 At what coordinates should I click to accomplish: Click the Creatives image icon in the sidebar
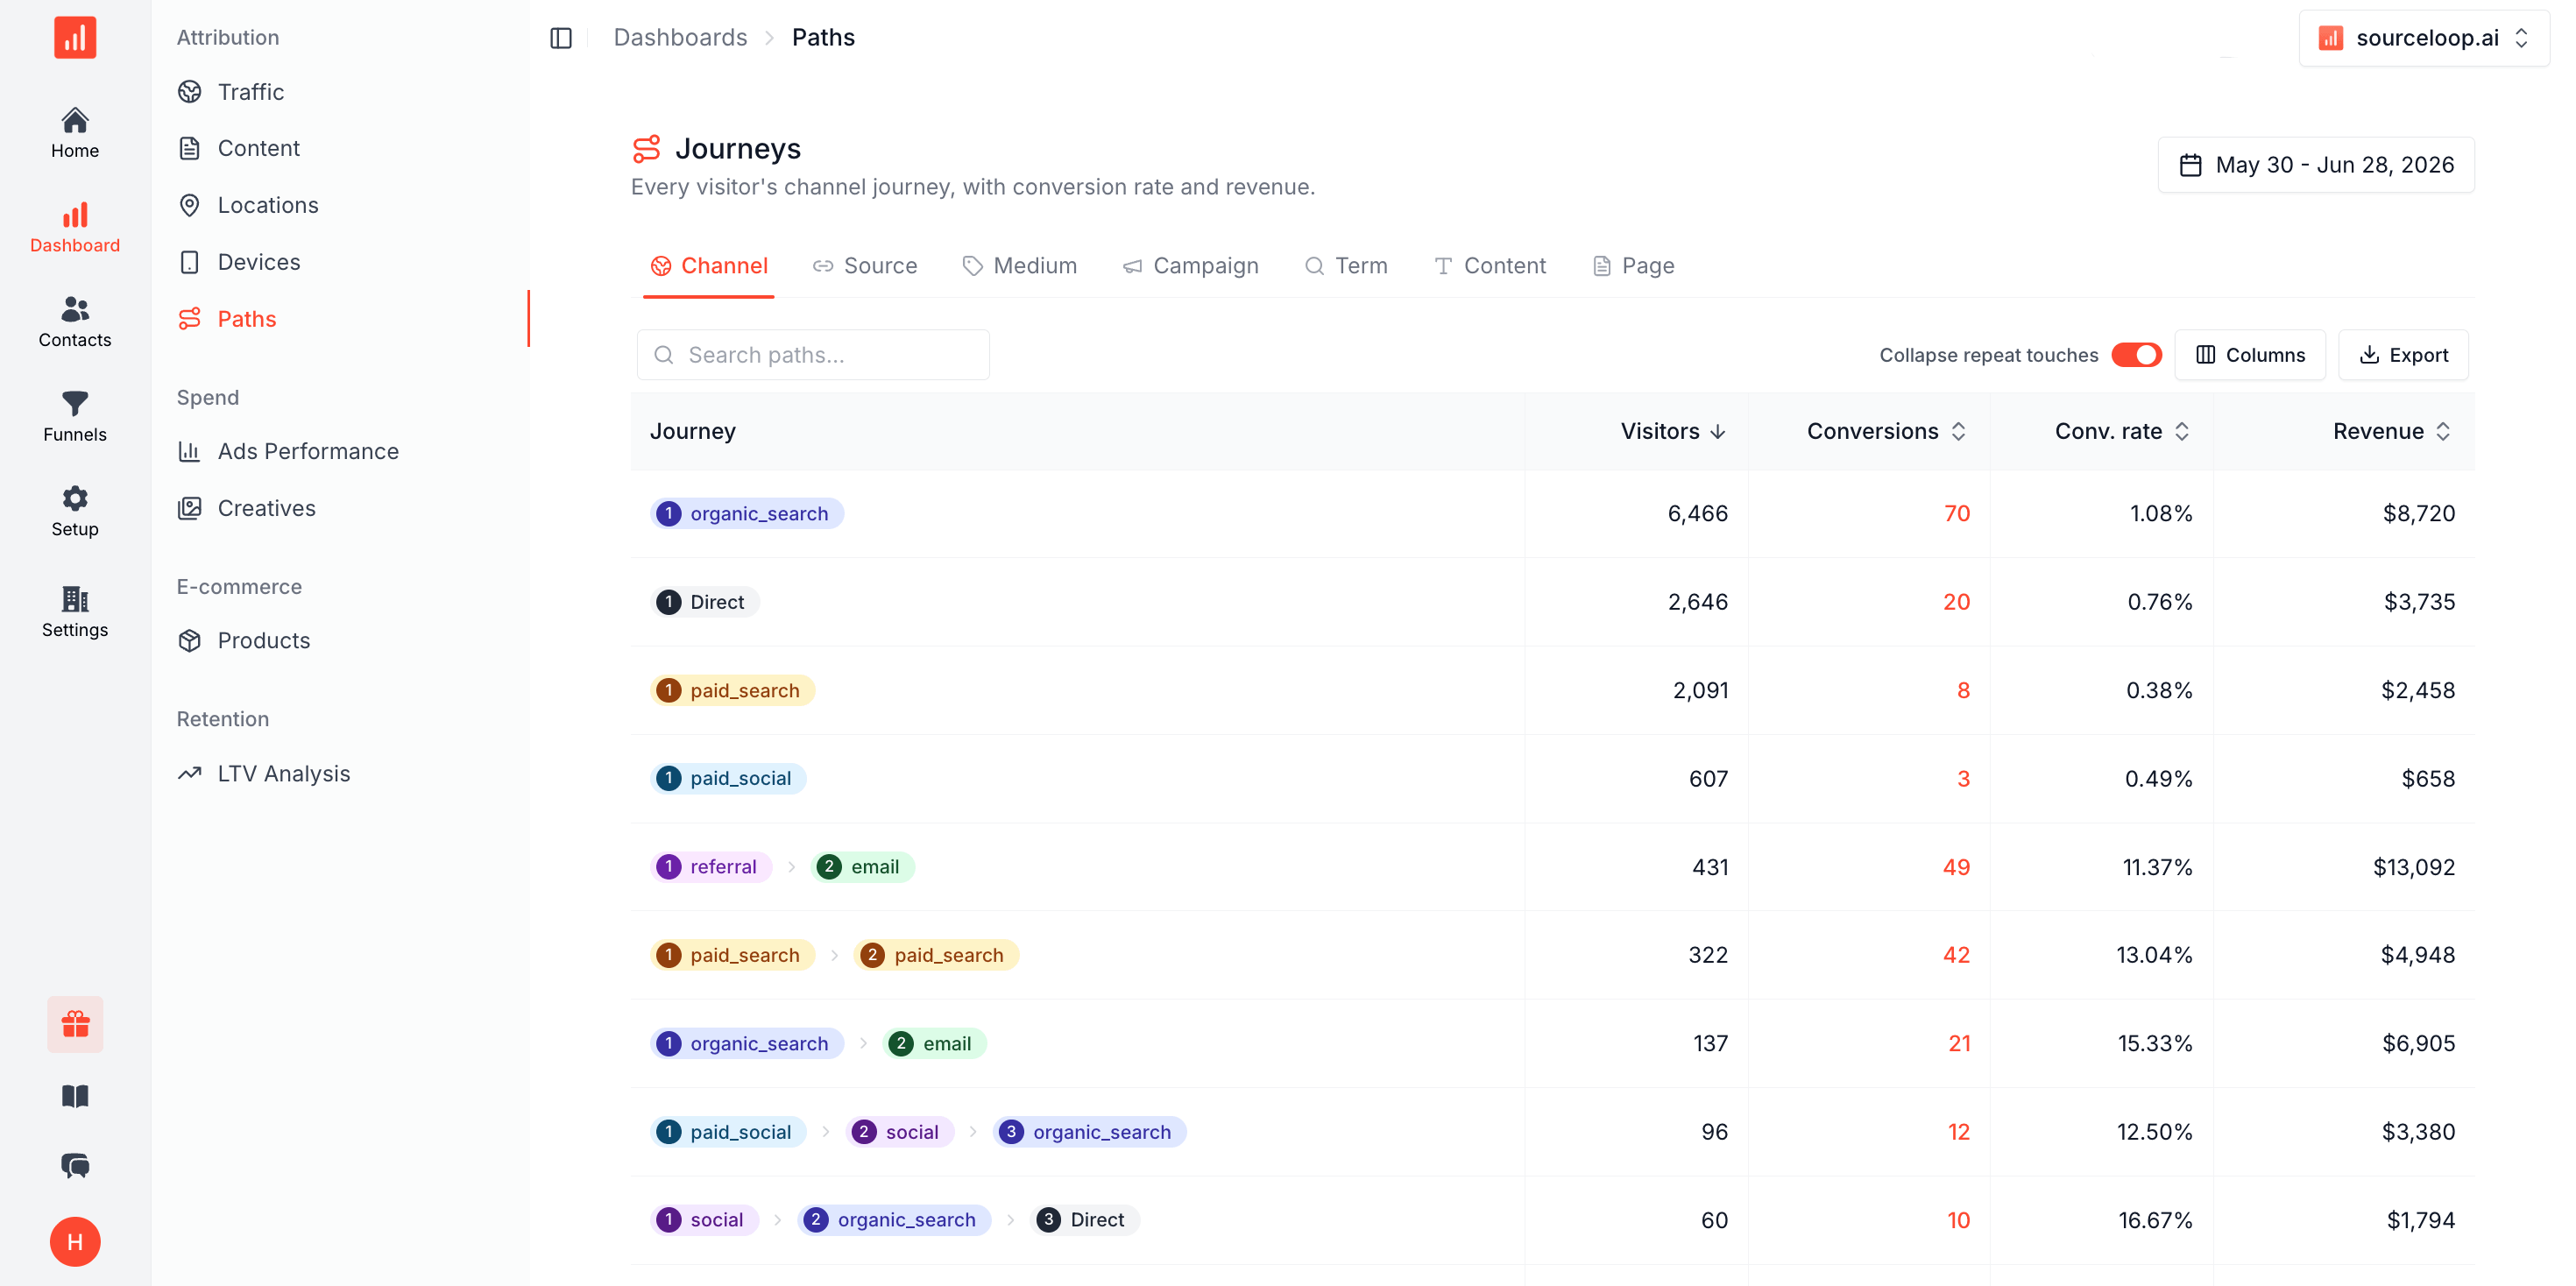(189, 508)
